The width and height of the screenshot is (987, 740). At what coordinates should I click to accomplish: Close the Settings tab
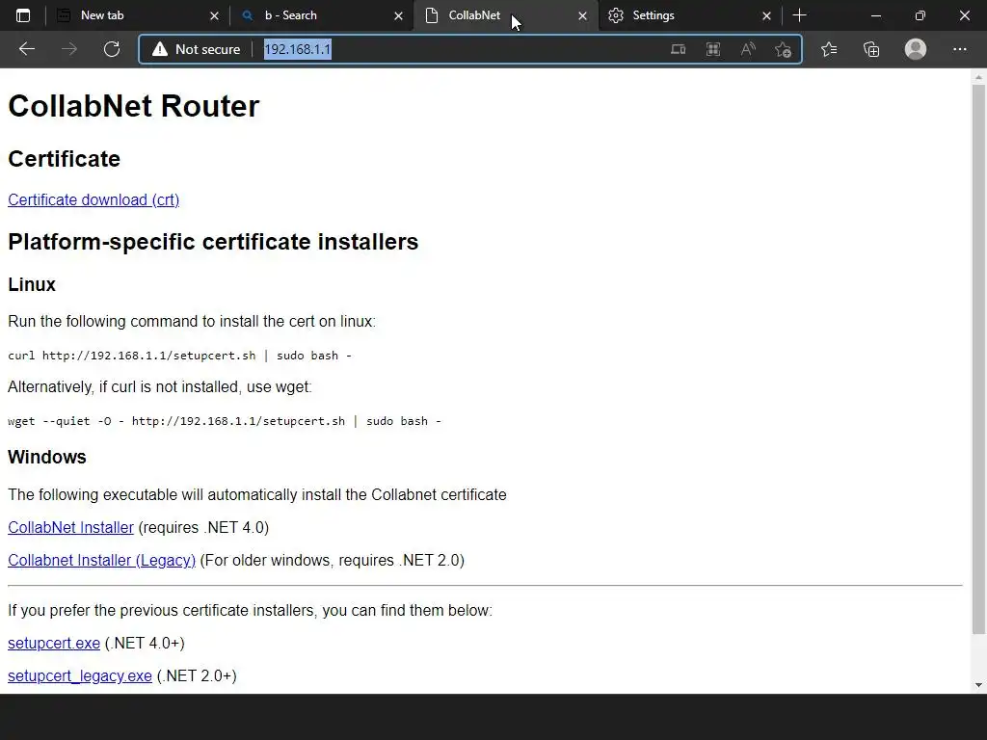(766, 15)
